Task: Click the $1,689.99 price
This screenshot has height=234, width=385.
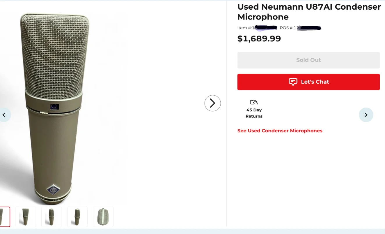Action: pos(259,38)
